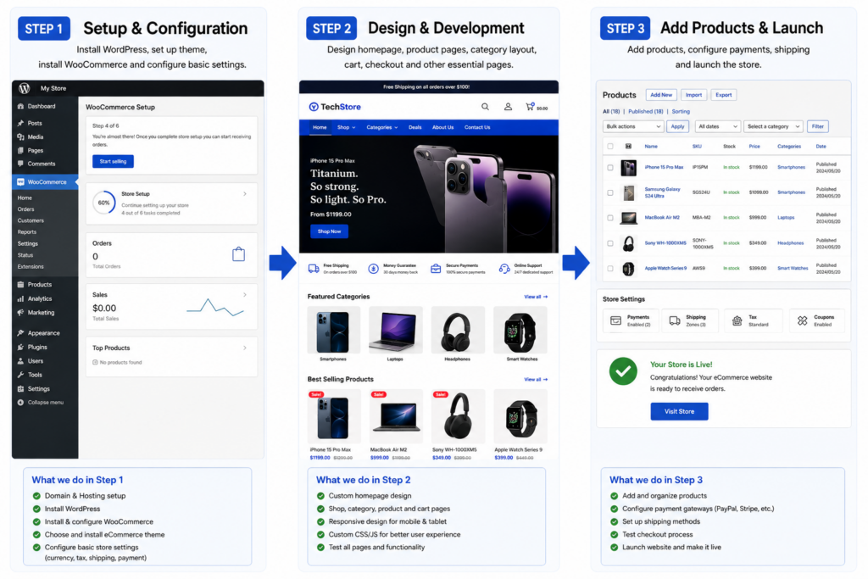This screenshot has width=868, height=579.
Task: Click the Filter button
Action: point(817,126)
